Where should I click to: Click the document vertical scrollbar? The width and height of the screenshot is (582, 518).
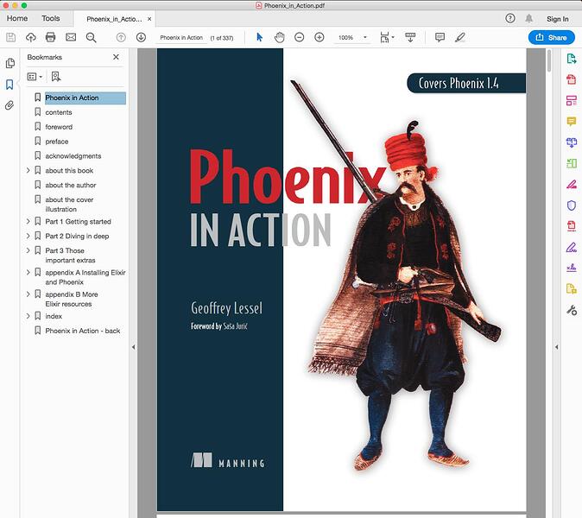pos(549,60)
